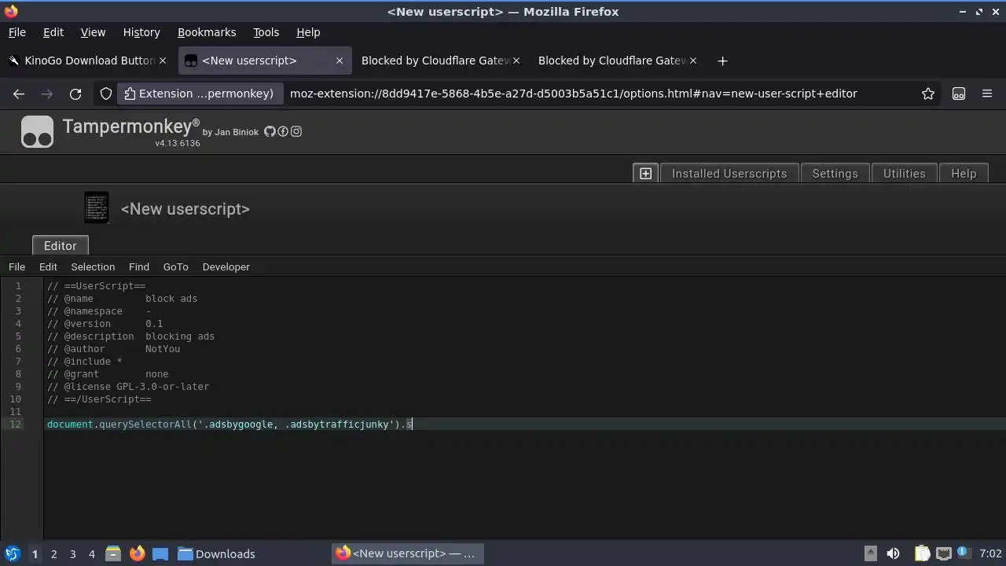
Task: Open Firefox Bookmarks menu
Action: 207,32
